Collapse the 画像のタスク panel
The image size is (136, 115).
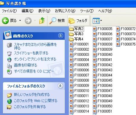(x=61, y=36)
